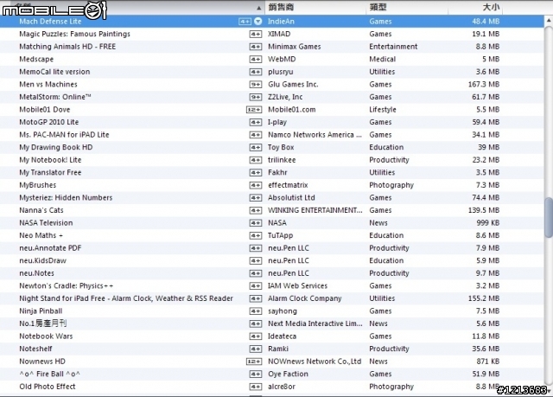Image resolution: width=553 pixels, height=397 pixels.
Task: Select the Medscape app row
Action: (x=272, y=59)
